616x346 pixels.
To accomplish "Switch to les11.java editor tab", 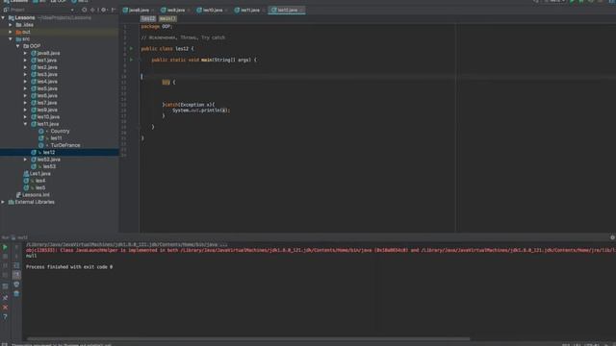I will (x=250, y=11).
